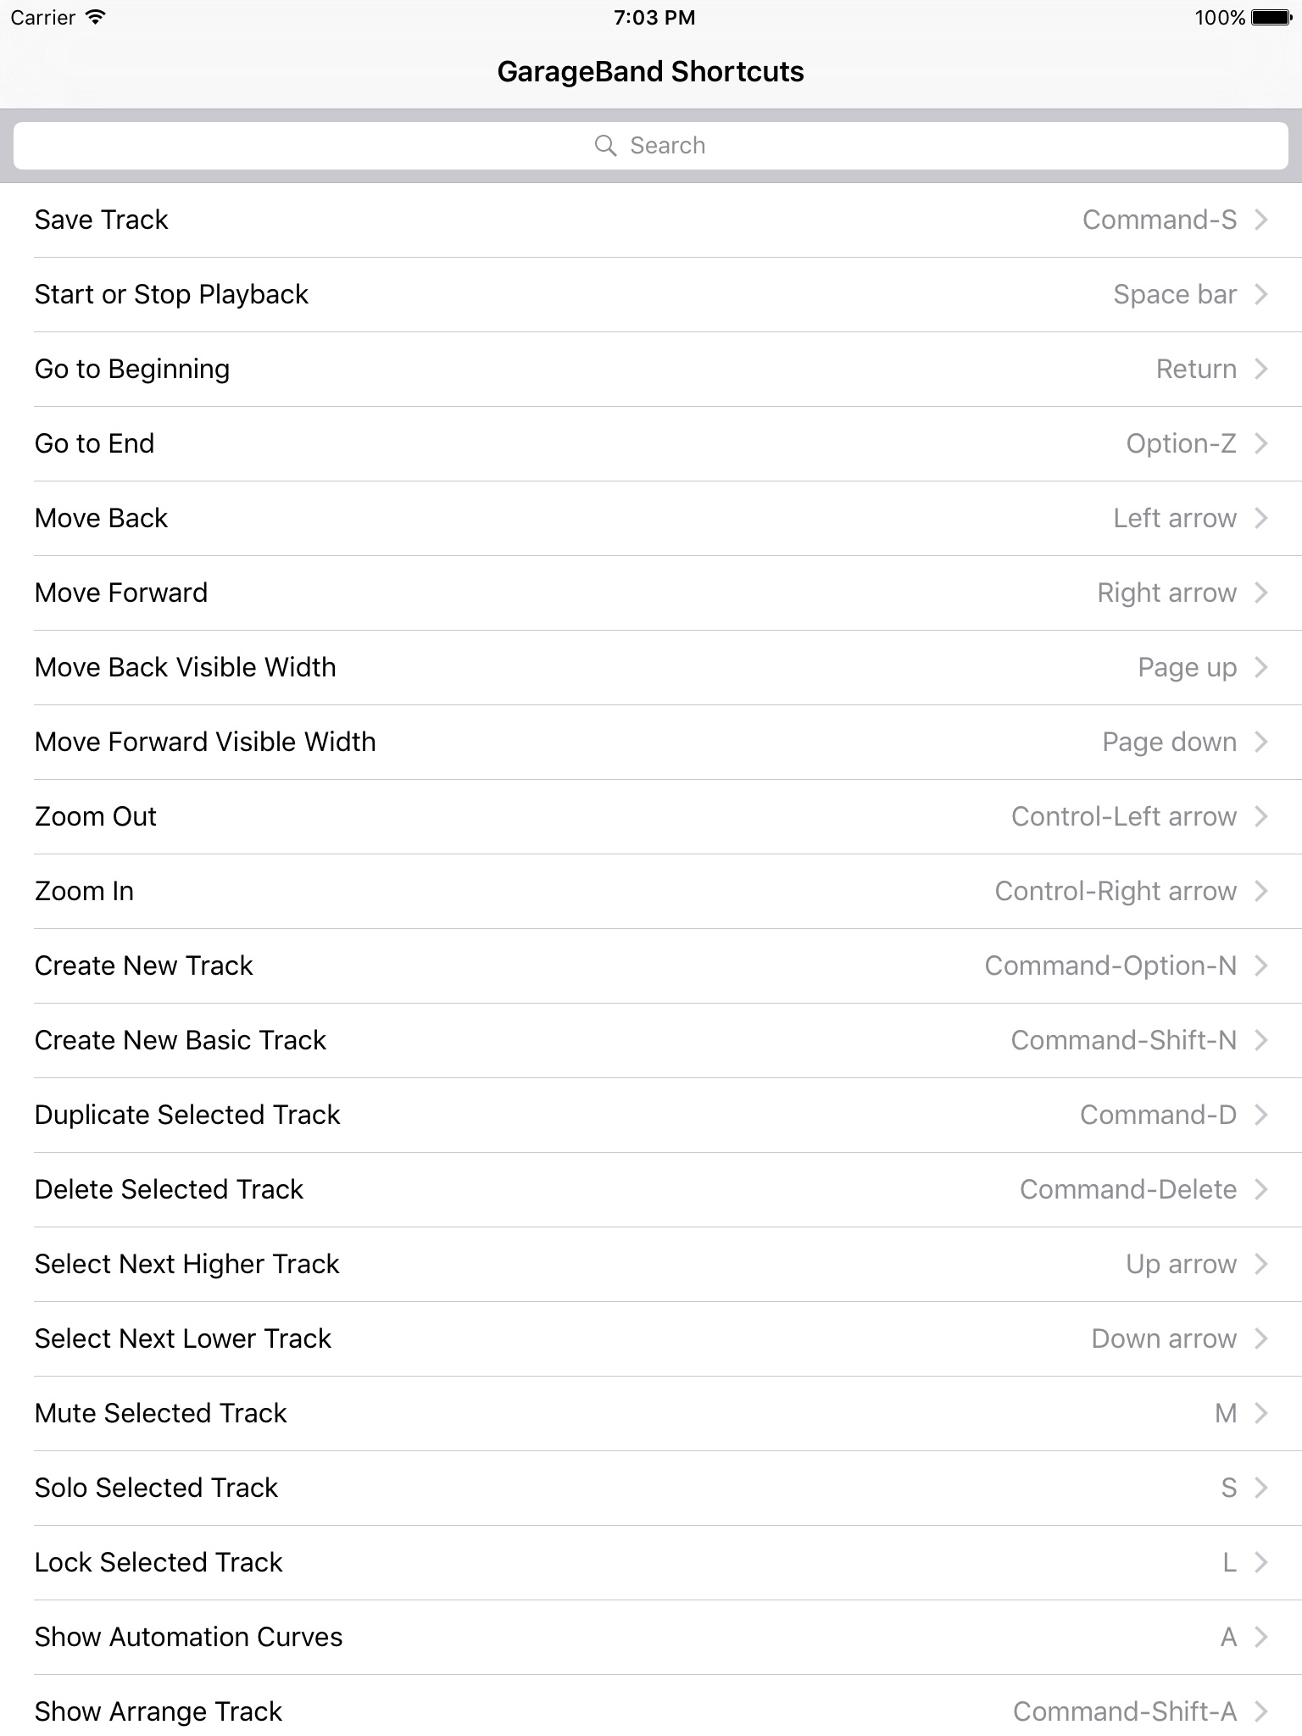This screenshot has height=1736, width=1302.
Task: Tap the Command-Delete disclosure chevron
Action: 1261,1190
